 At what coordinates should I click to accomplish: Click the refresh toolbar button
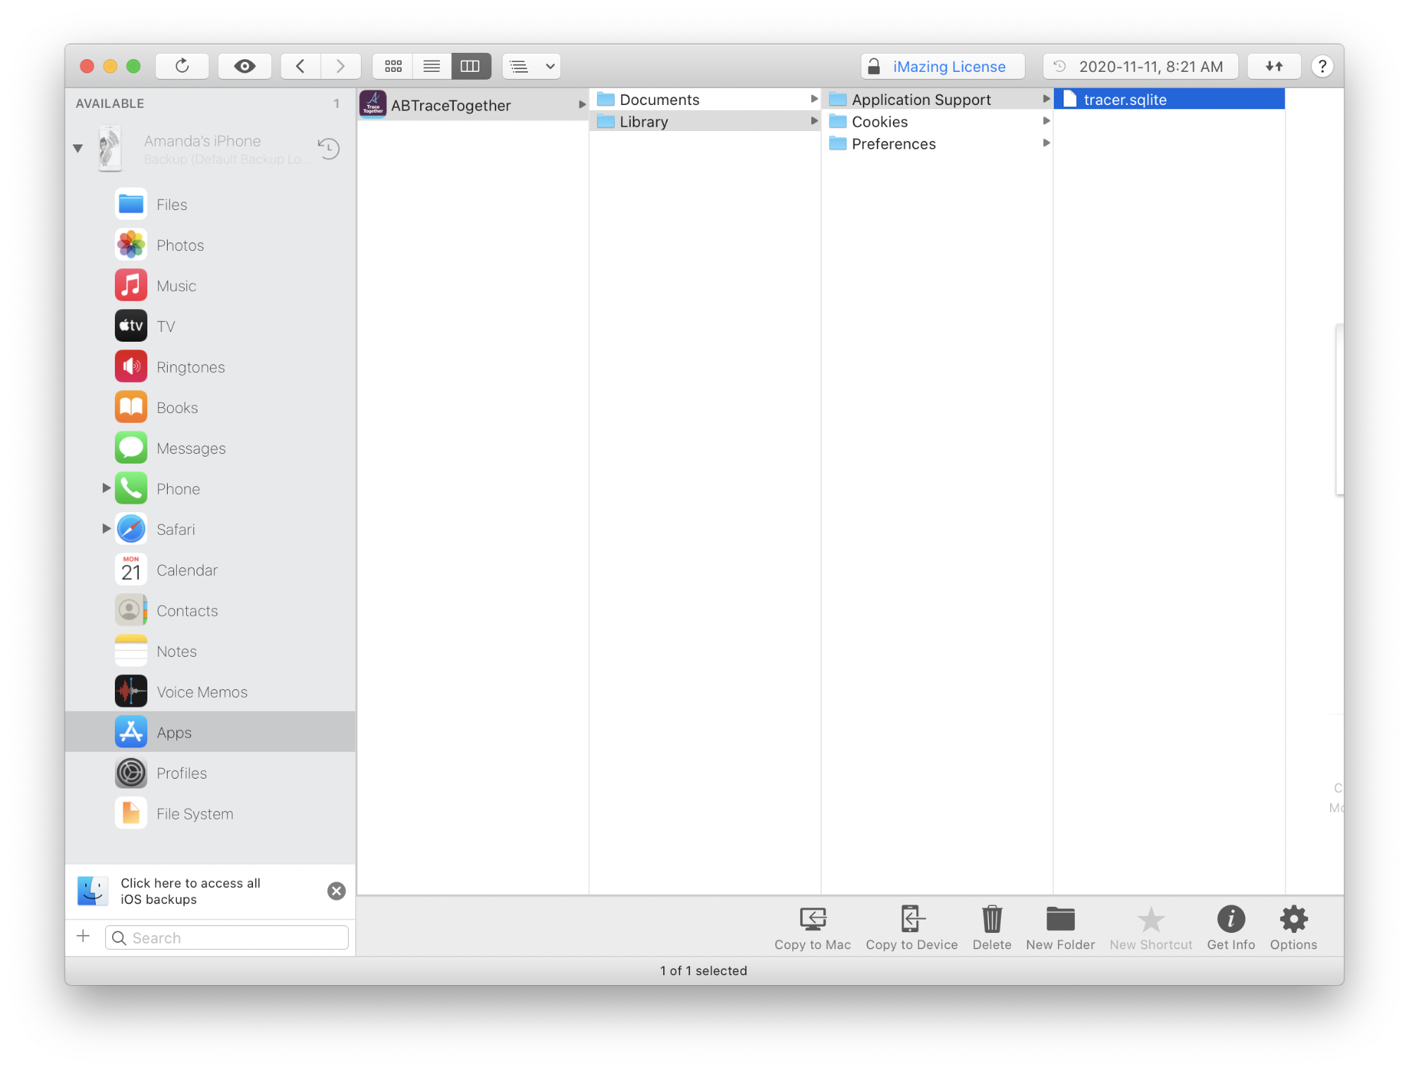pyautogui.click(x=182, y=66)
